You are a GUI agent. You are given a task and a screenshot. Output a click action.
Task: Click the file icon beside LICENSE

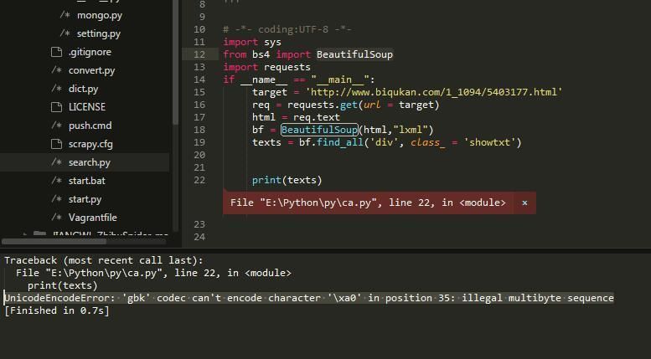(x=56, y=107)
